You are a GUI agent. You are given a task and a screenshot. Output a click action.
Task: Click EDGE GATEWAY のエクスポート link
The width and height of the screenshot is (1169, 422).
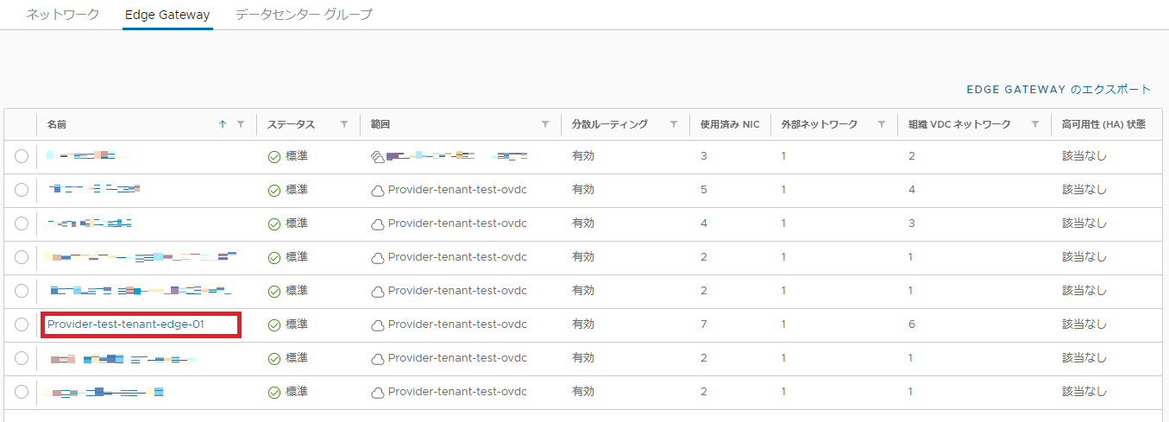point(1059,90)
